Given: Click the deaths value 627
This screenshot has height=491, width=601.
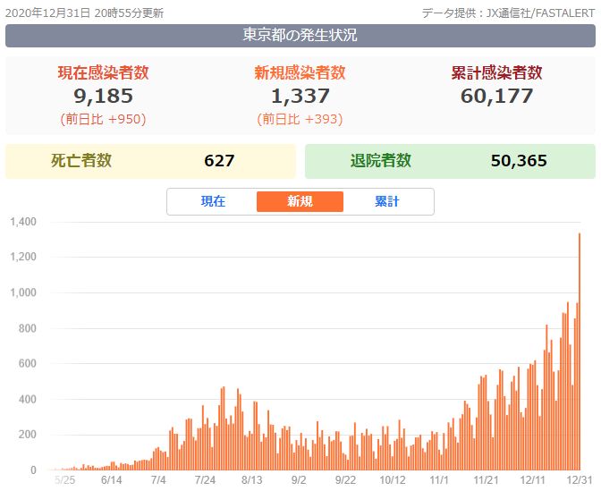Looking at the screenshot, I should coord(219,161).
